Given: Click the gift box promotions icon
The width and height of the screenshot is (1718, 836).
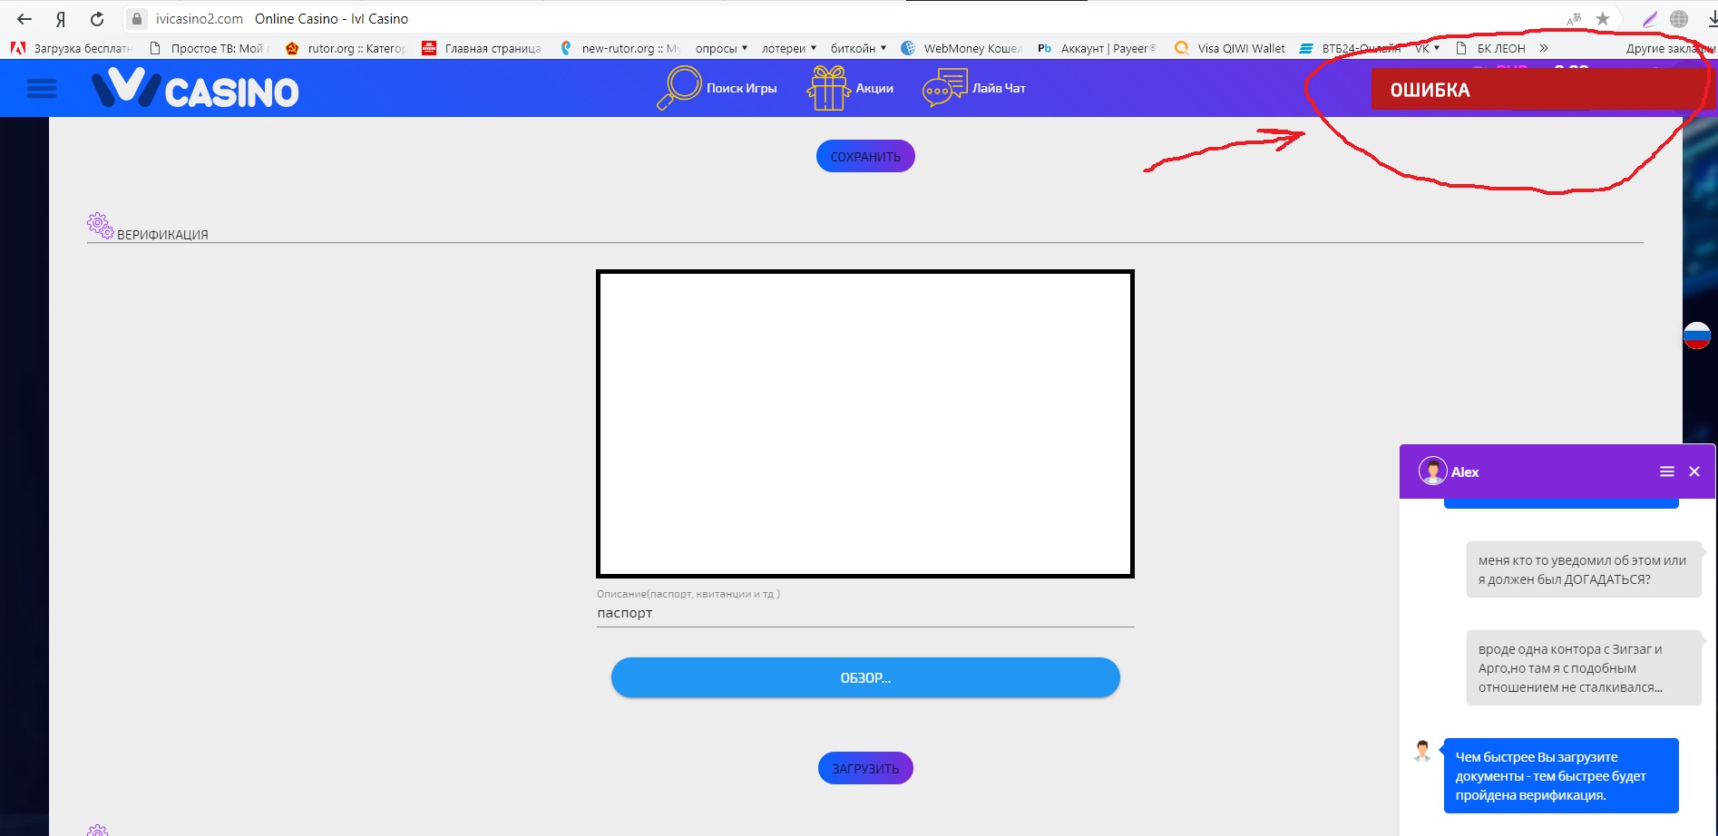Looking at the screenshot, I should pos(828,88).
